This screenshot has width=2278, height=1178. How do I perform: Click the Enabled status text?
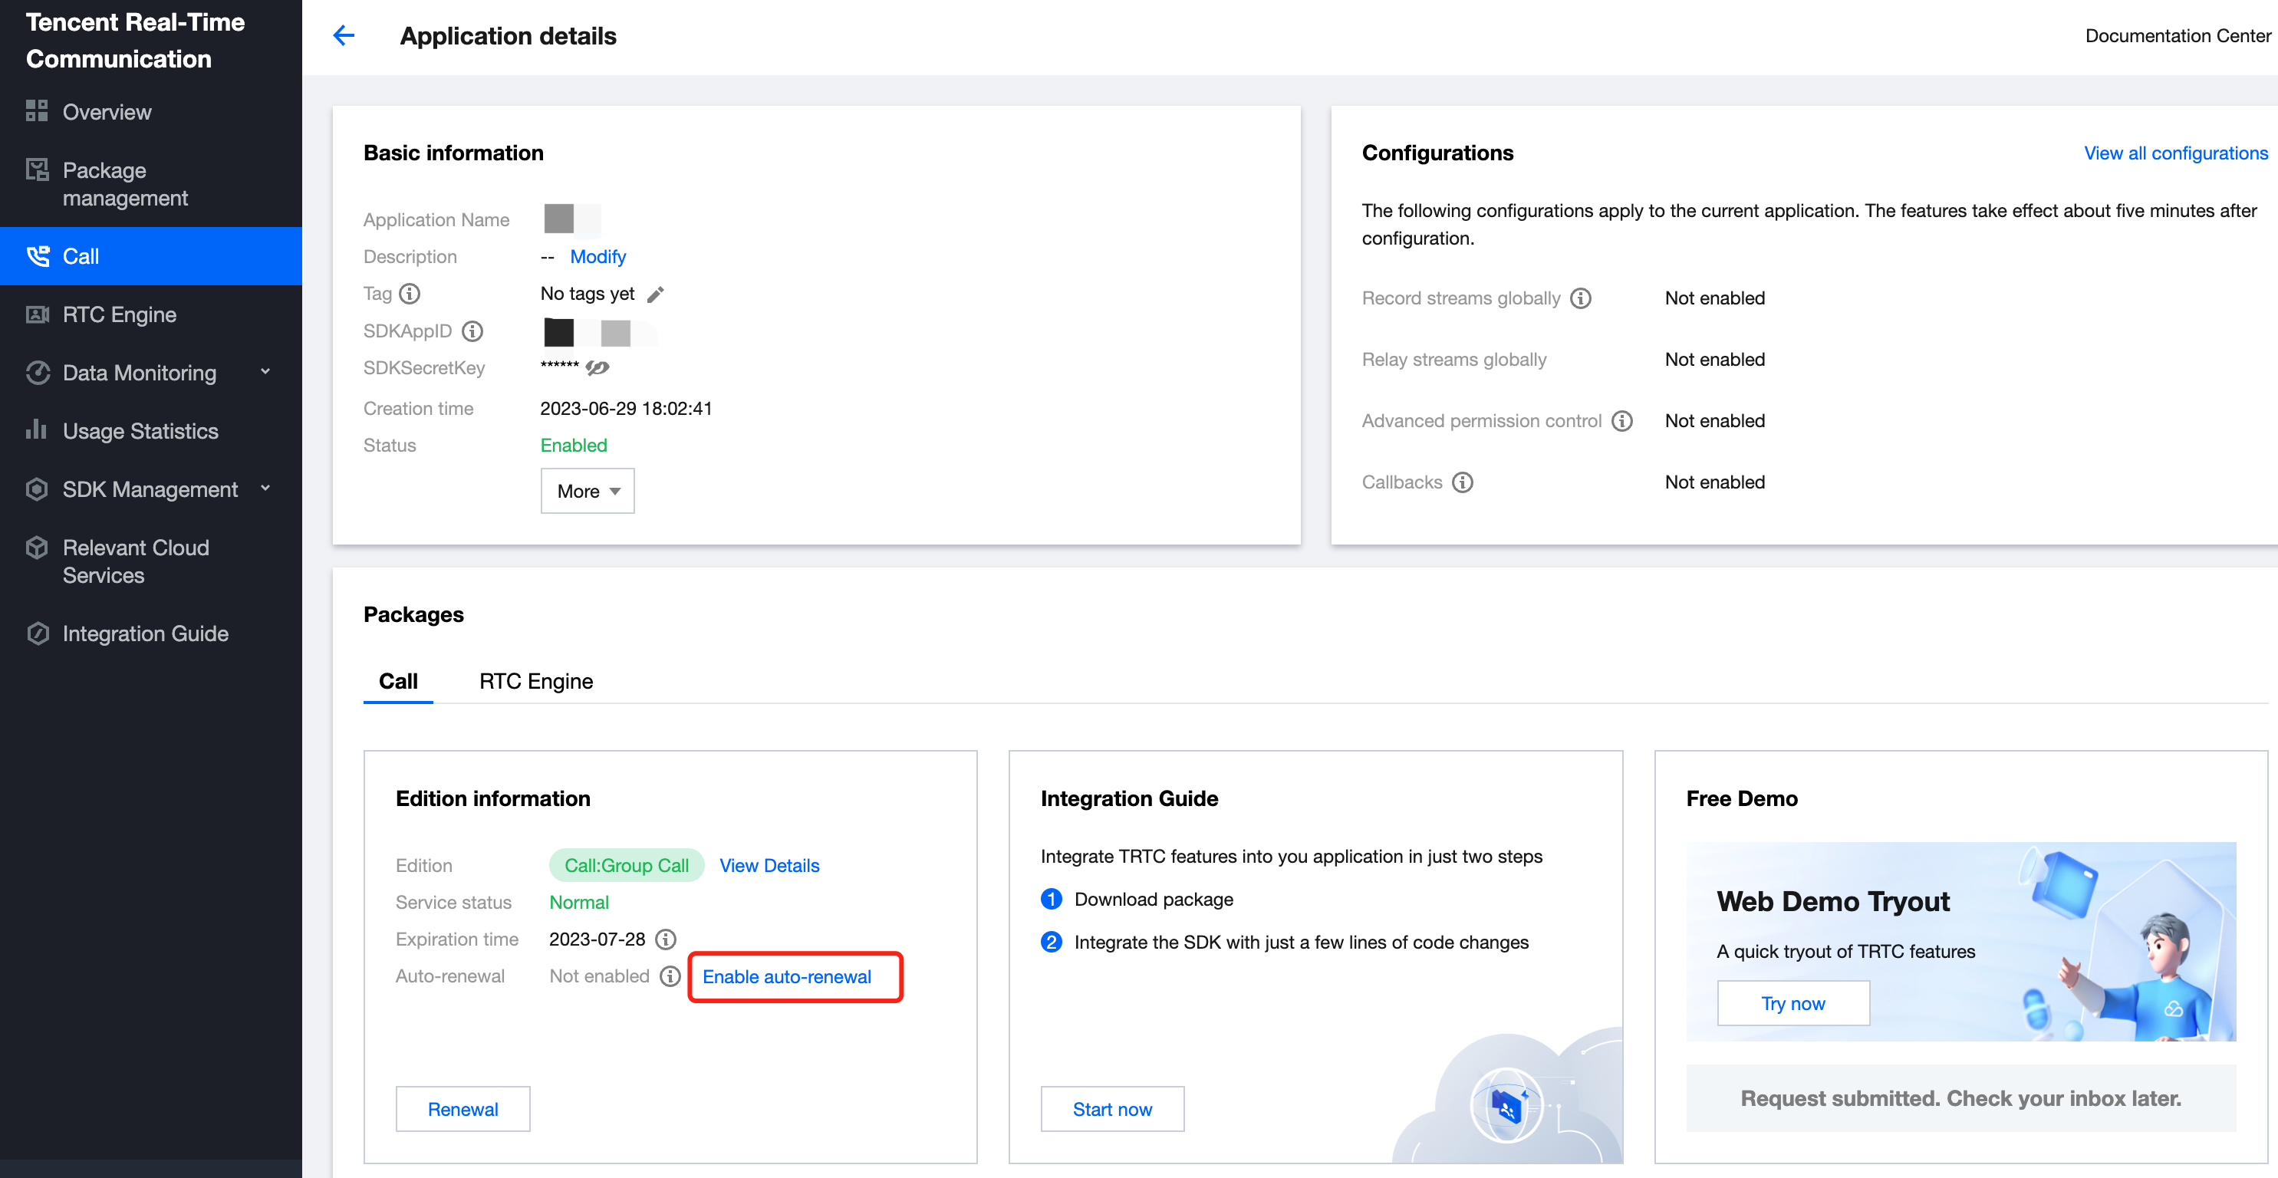574,446
